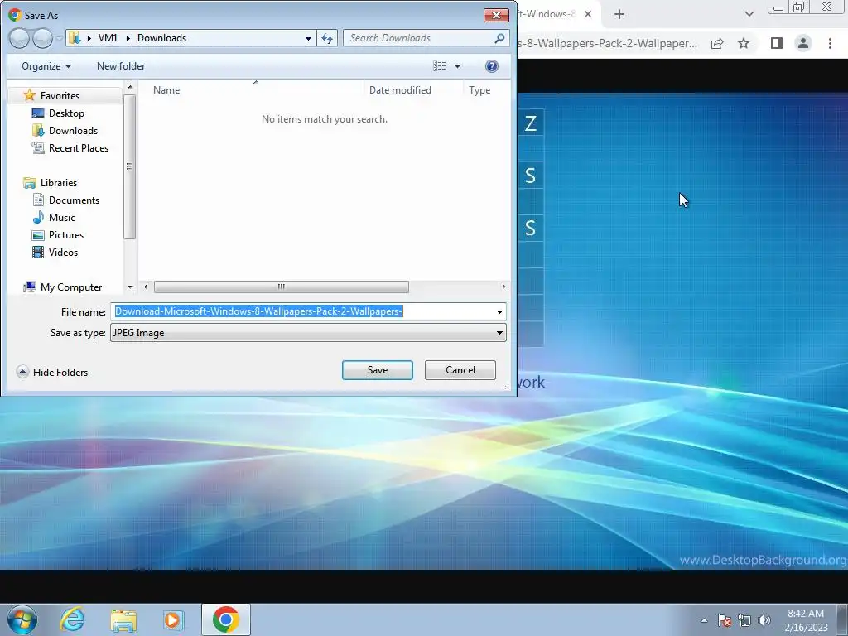Open Windows Explorer from taskbar
This screenshot has height=636, width=848.
[x=123, y=619]
